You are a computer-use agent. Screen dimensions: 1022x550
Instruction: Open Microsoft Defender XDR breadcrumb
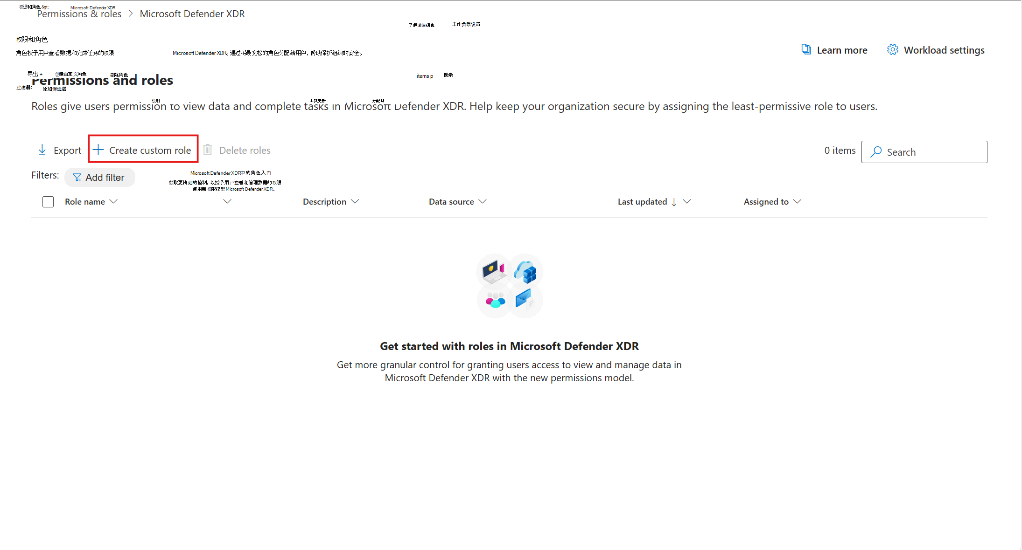click(x=192, y=14)
